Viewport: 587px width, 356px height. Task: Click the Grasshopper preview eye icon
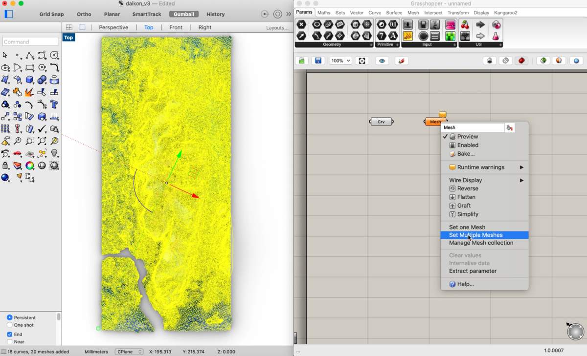coord(382,61)
